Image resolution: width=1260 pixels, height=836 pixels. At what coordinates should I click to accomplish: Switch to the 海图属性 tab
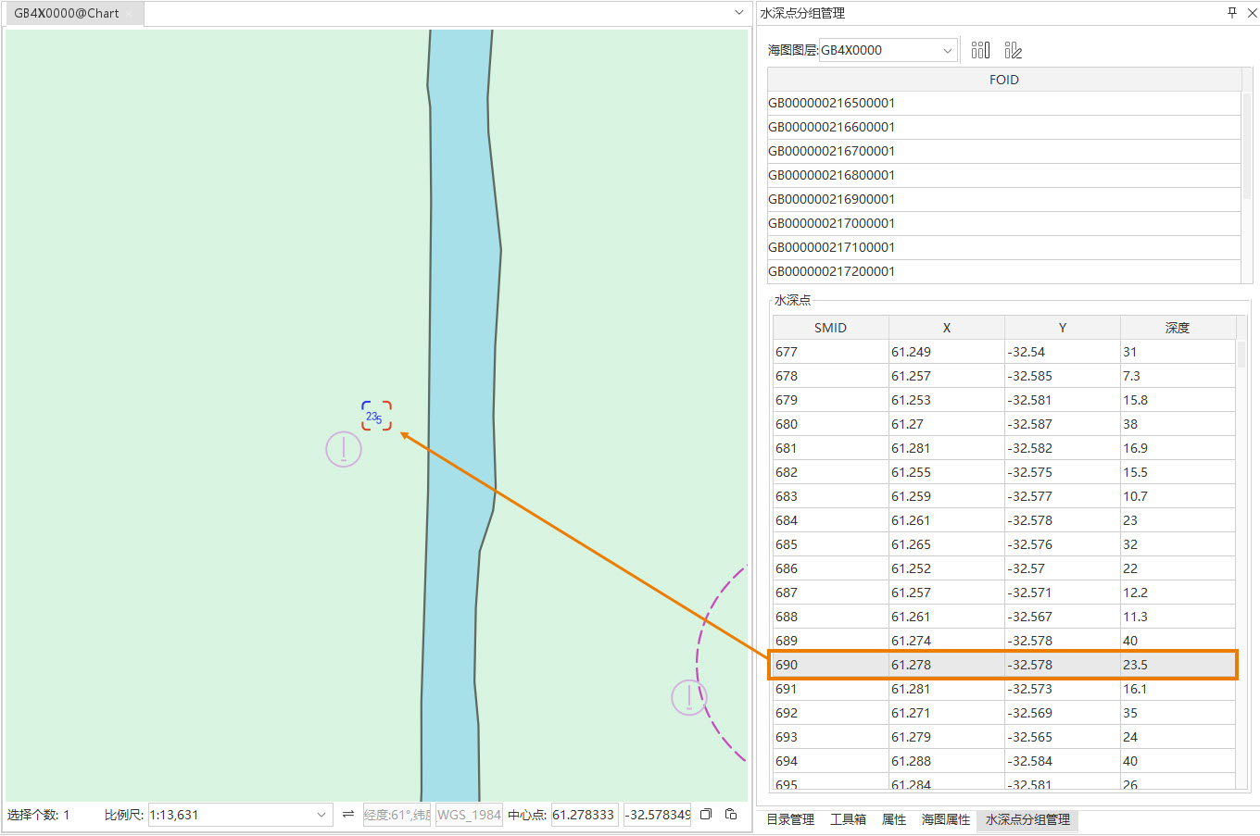click(x=945, y=820)
